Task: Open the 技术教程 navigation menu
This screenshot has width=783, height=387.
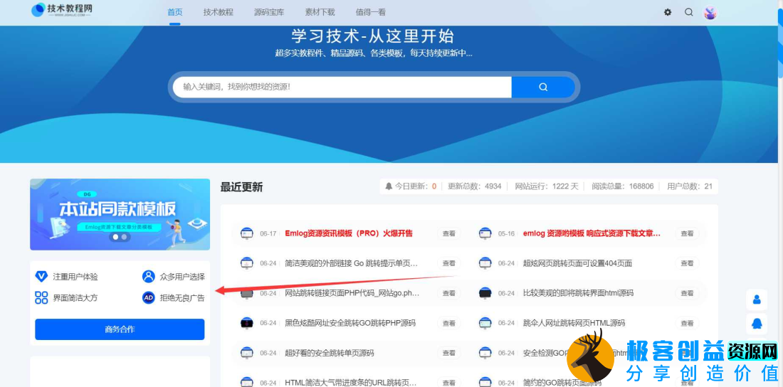Action: 219,13
